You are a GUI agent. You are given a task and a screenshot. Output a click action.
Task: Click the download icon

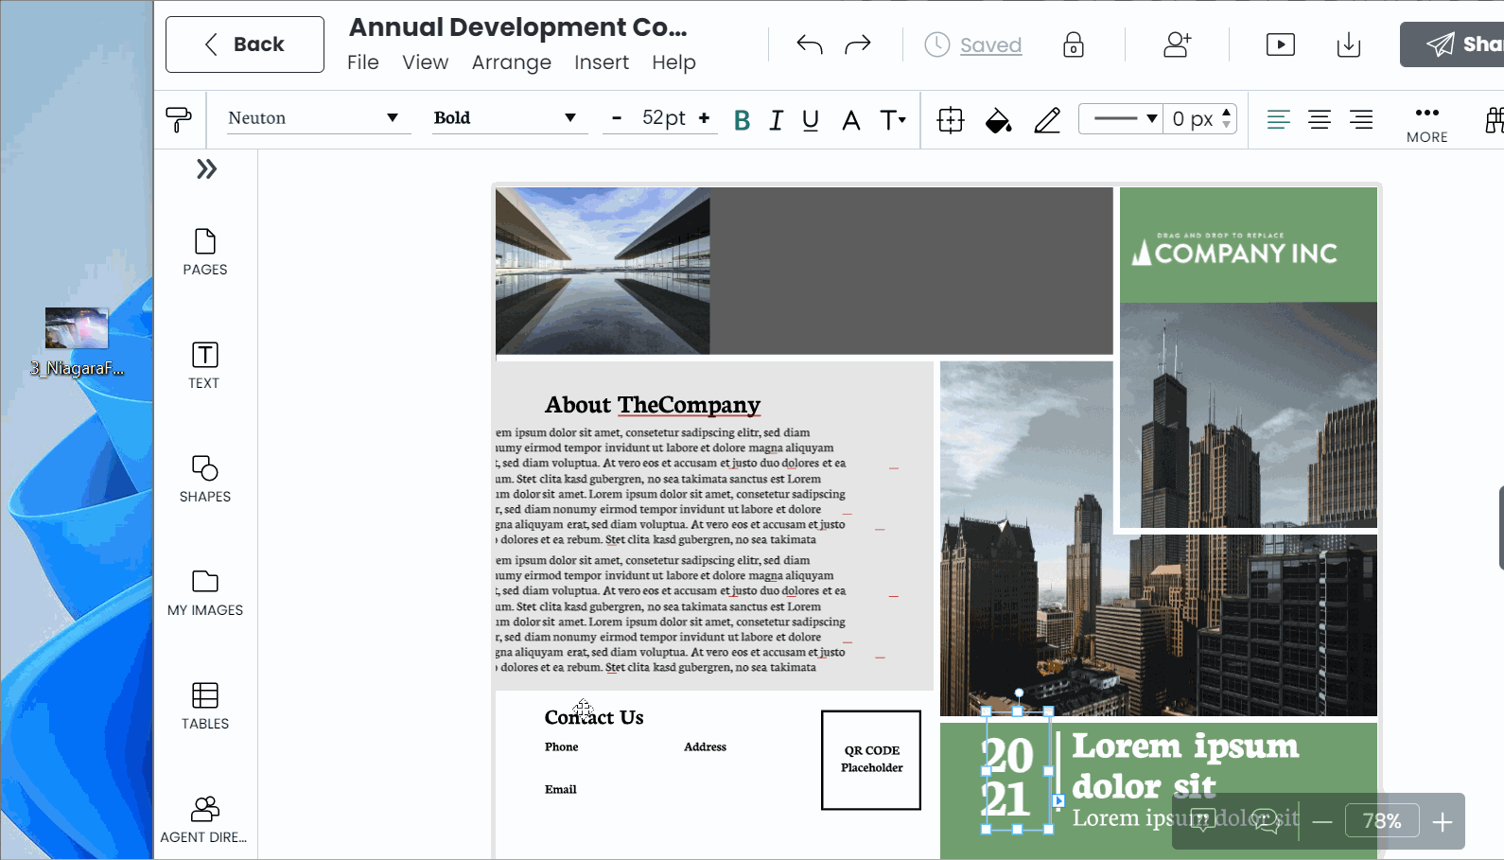click(x=1349, y=44)
